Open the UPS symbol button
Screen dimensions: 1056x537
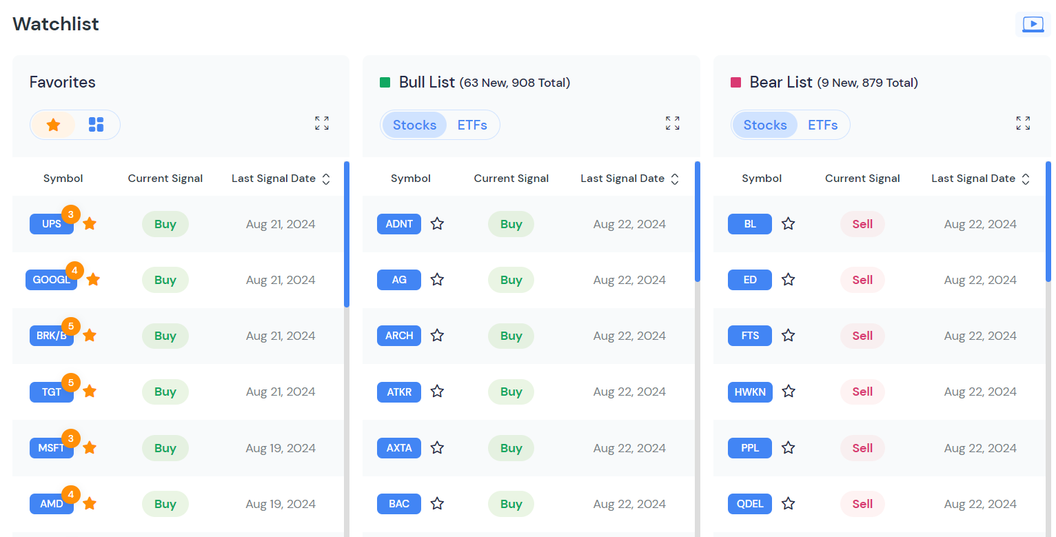pos(52,224)
